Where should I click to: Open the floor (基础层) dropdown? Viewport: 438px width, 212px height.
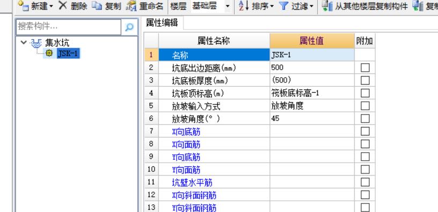coord(228,6)
